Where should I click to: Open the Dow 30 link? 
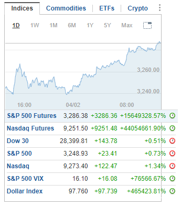(x=18, y=141)
